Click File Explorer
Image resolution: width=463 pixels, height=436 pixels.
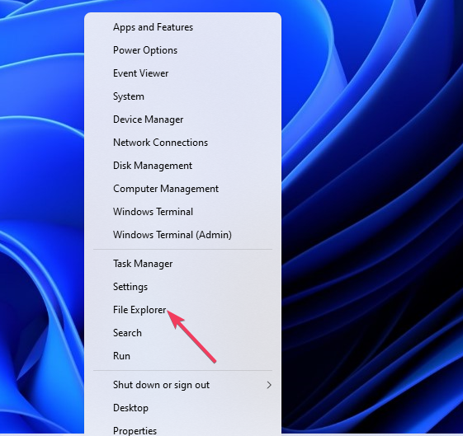point(139,310)
